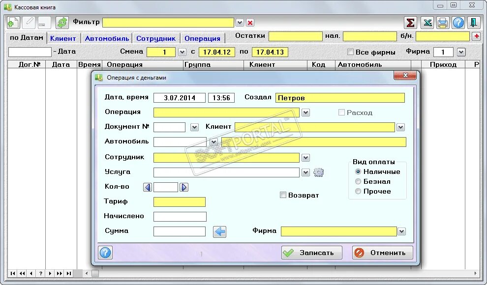The width and height of the screenshot is (487, 285).
Task: Expand the Клиент dropdown in dialog
Action: 400,127
